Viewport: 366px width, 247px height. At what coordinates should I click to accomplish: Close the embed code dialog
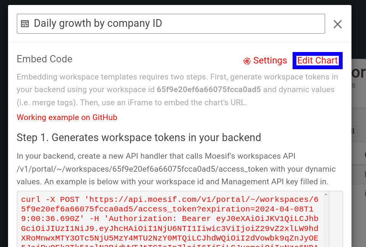coord(337,24)
